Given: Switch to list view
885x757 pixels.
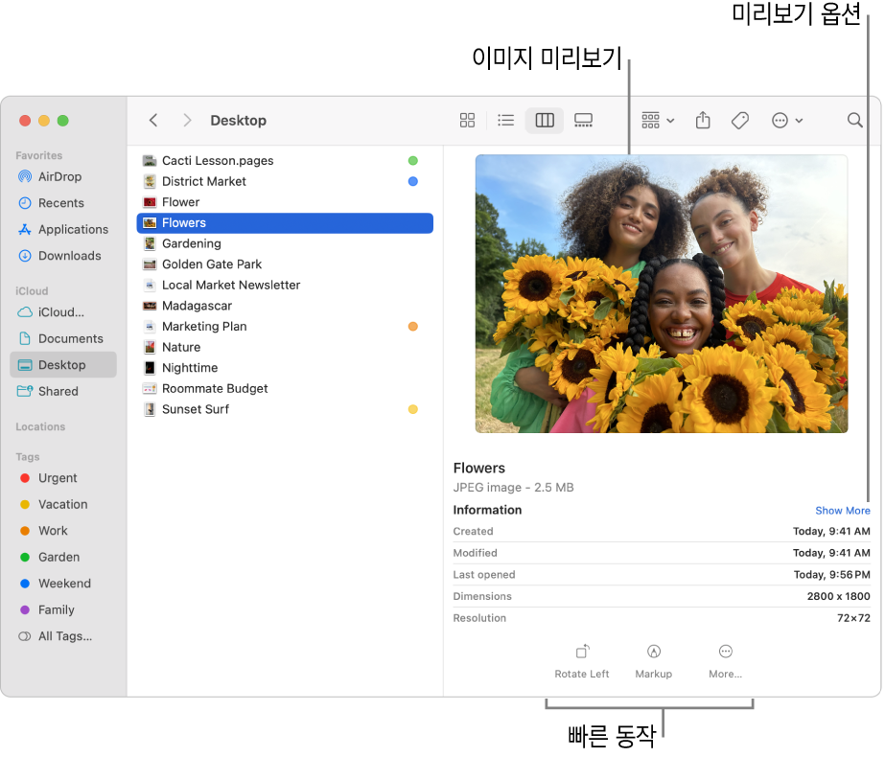Looking at the screenshot, I should (x=505, y=120).
